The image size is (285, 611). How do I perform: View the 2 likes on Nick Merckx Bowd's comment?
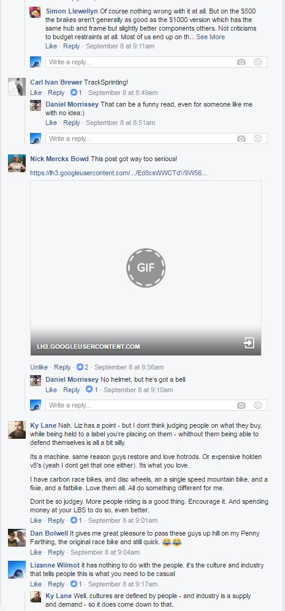(82, 367)
